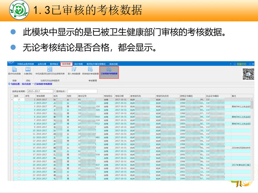This screenshot has height=193, width=258.
Task: Click the 考核结论 column header
Action: pos(108,96)
